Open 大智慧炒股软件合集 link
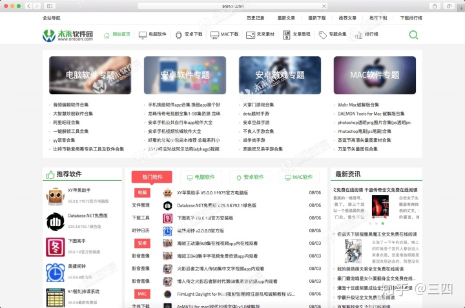The image size is (465, 308). coord(73,114)
